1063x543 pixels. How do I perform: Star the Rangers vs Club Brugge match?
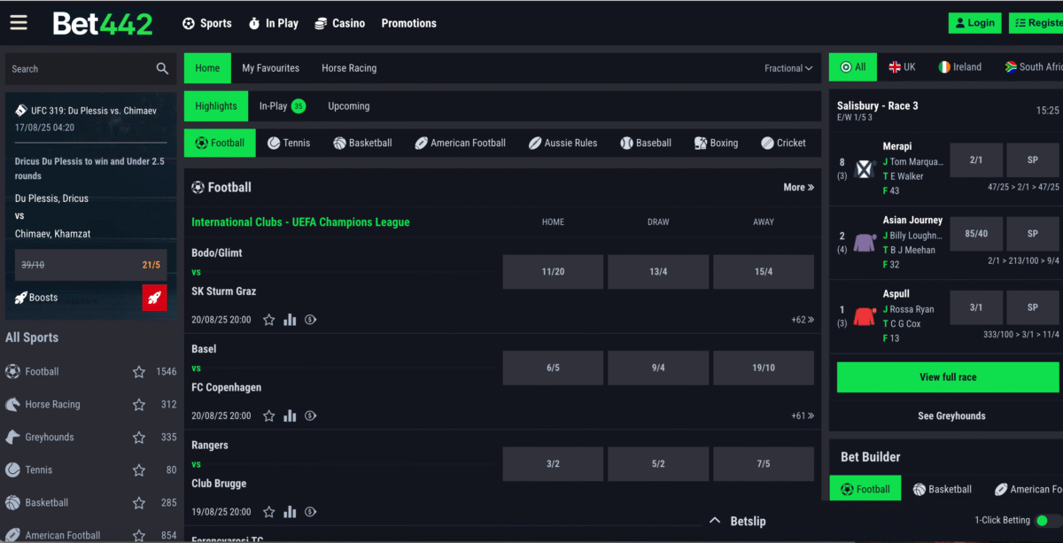pyautogui.click(x=269, y=512)
